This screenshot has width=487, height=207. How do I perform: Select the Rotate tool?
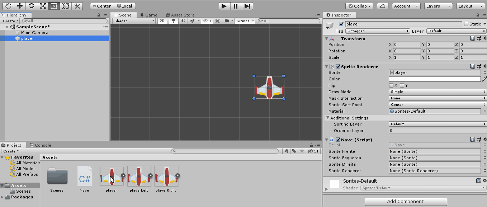point(32,6)
